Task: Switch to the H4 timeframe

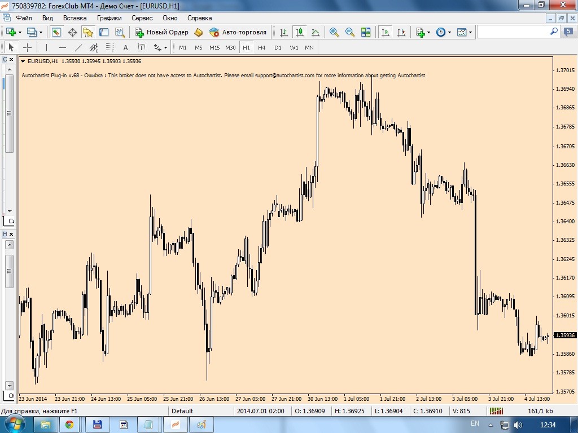Action: (x=262, y=47)
